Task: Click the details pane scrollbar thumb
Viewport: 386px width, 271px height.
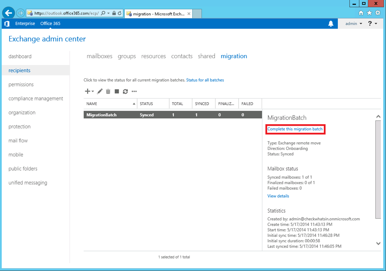Action: (378, 169)
